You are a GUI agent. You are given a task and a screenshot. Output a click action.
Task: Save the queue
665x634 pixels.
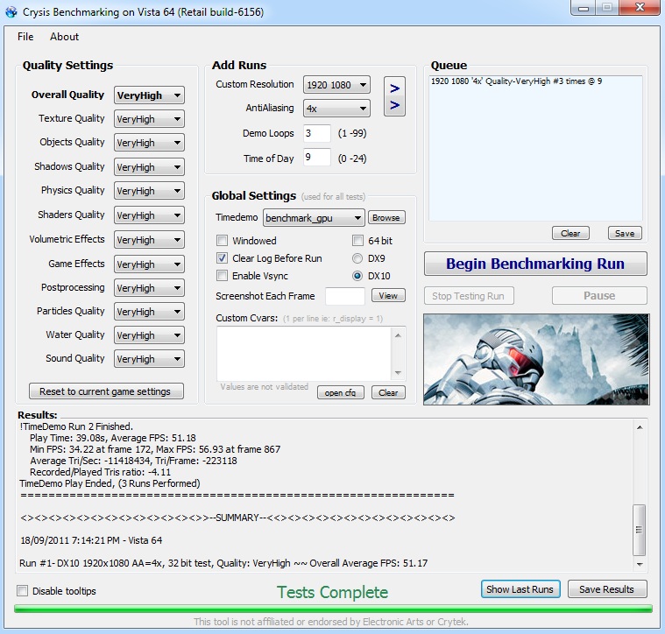[625, 233]
